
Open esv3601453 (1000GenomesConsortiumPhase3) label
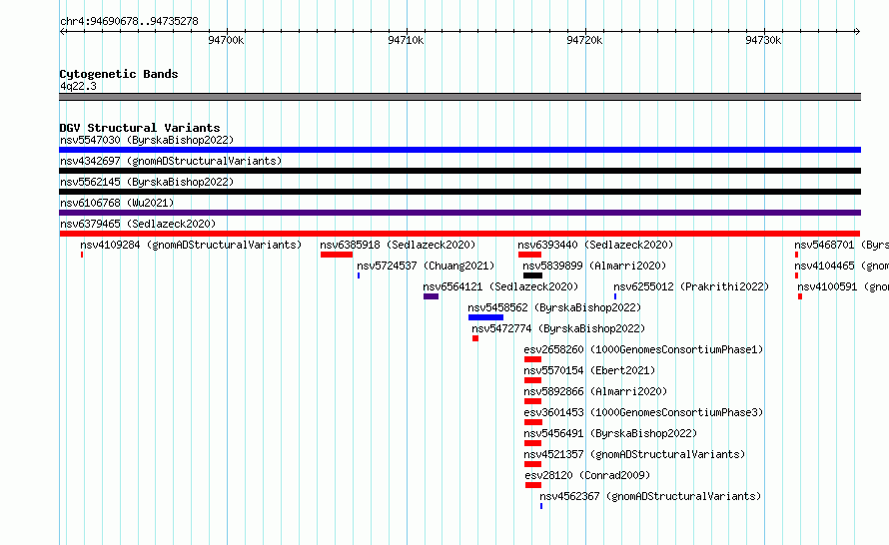(x=643, y=412)
